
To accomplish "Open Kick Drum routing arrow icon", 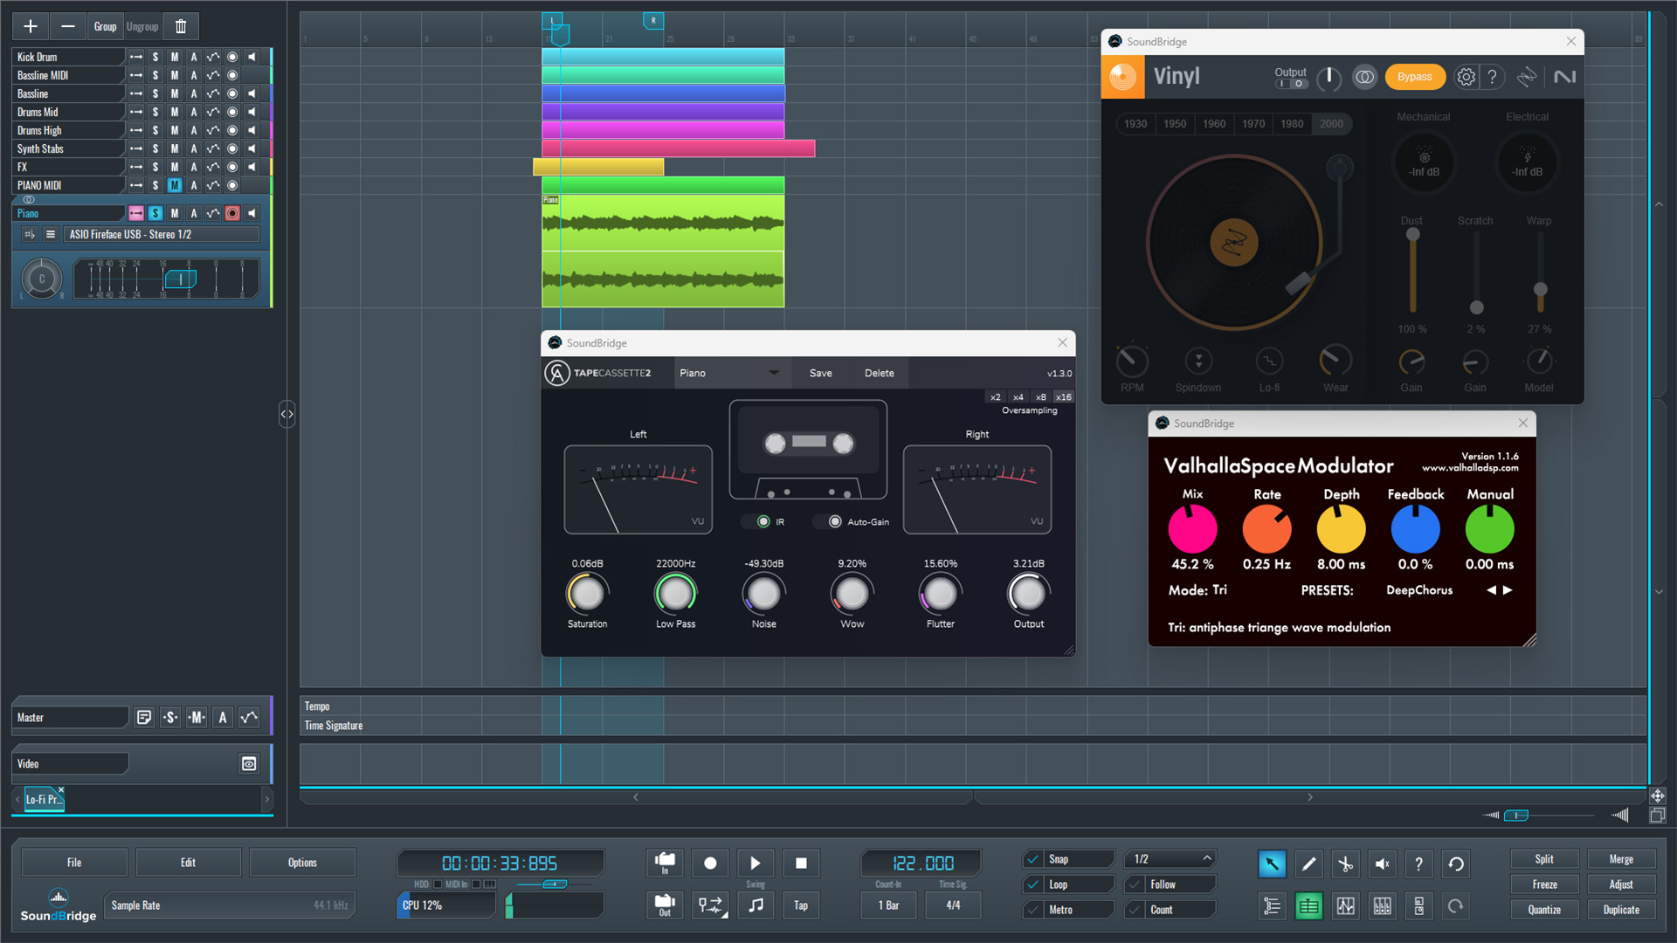I will pos(136,57).
